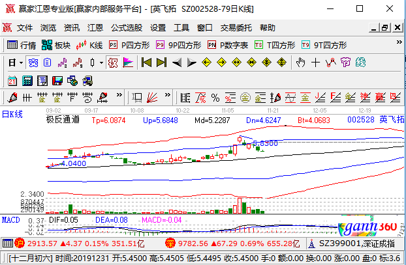The width and height of the screenshot is (406, 265).
Task: Select the percent sign drawing tool
Action: (x=215, y=98)
